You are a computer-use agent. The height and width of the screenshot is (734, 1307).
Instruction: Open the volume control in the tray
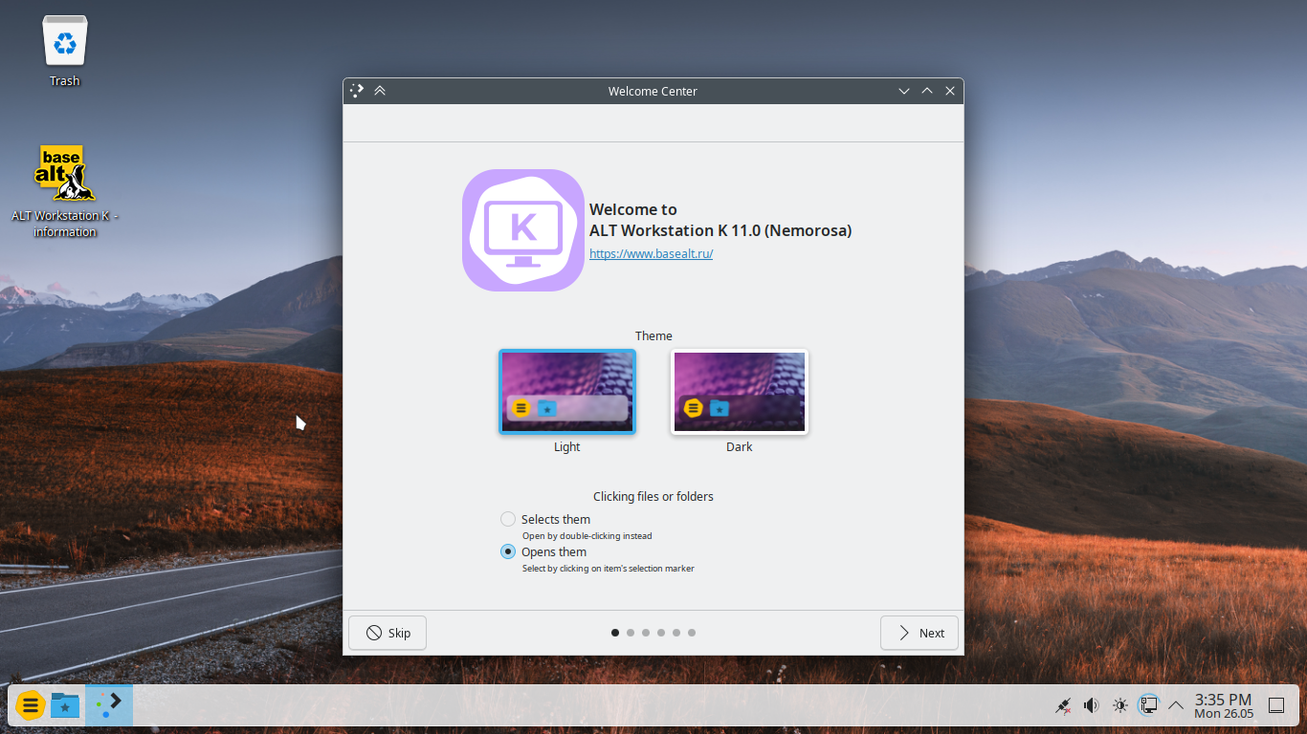click(1092, 705)
